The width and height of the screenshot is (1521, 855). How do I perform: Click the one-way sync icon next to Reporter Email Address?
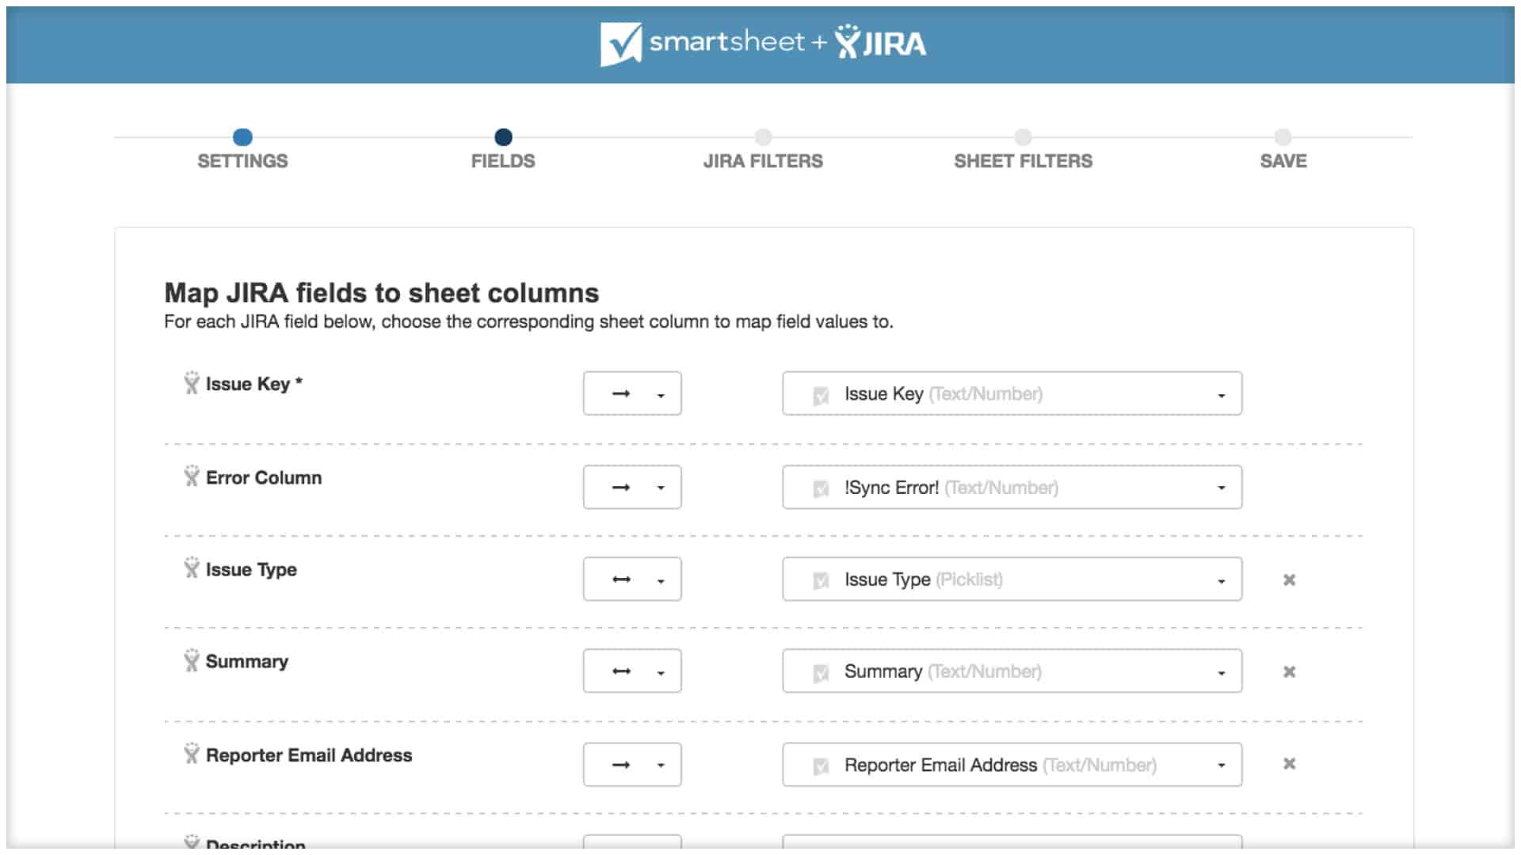[x=619, y=764]
